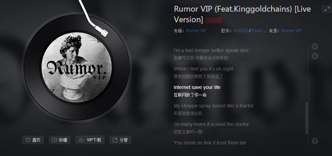Open artist KOOOZ page
The image size is (332, 156).
point(241,31)
